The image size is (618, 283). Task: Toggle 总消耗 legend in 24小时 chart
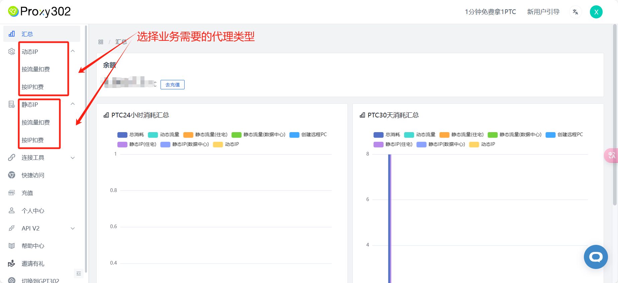point(131,134)
